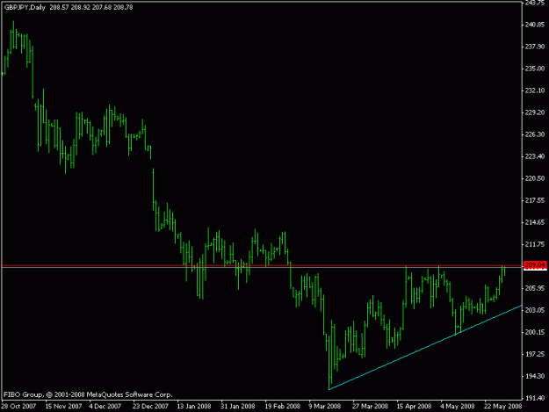Click the 197.25 price level label
This screenshot has height=412, width=549.
click(x=535, y=354)
